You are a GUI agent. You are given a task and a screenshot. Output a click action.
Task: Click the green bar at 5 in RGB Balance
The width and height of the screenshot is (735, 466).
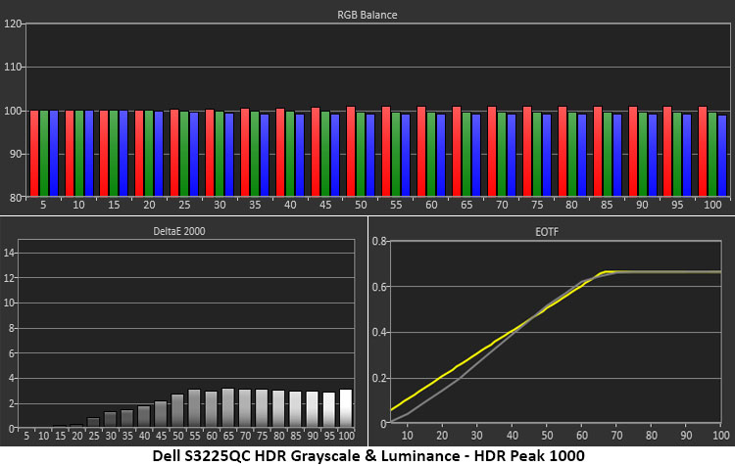pyautogui.click(x=44, y=153)
